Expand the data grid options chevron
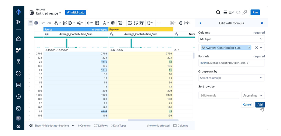 point(73,126)
